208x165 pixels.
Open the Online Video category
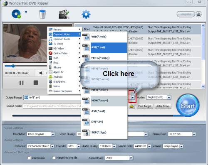coord(64,53)
